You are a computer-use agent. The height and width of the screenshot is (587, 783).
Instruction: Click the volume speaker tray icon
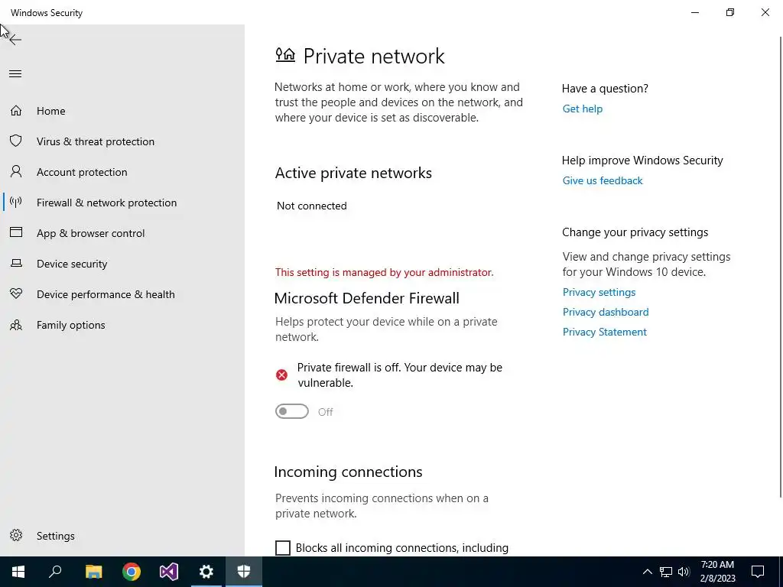tap(684, 572)
